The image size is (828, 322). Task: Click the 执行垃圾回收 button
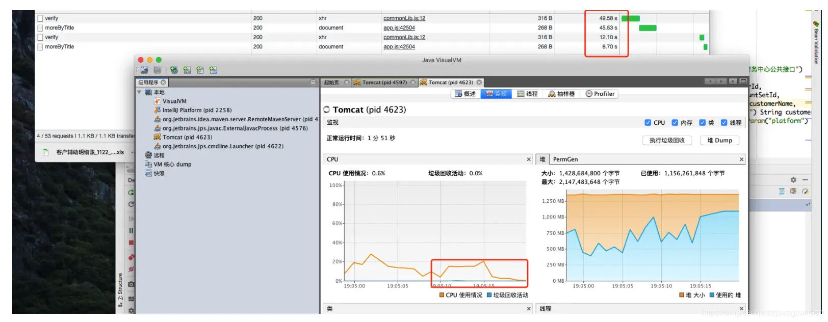pyautogui.click(x=667, y=141)
